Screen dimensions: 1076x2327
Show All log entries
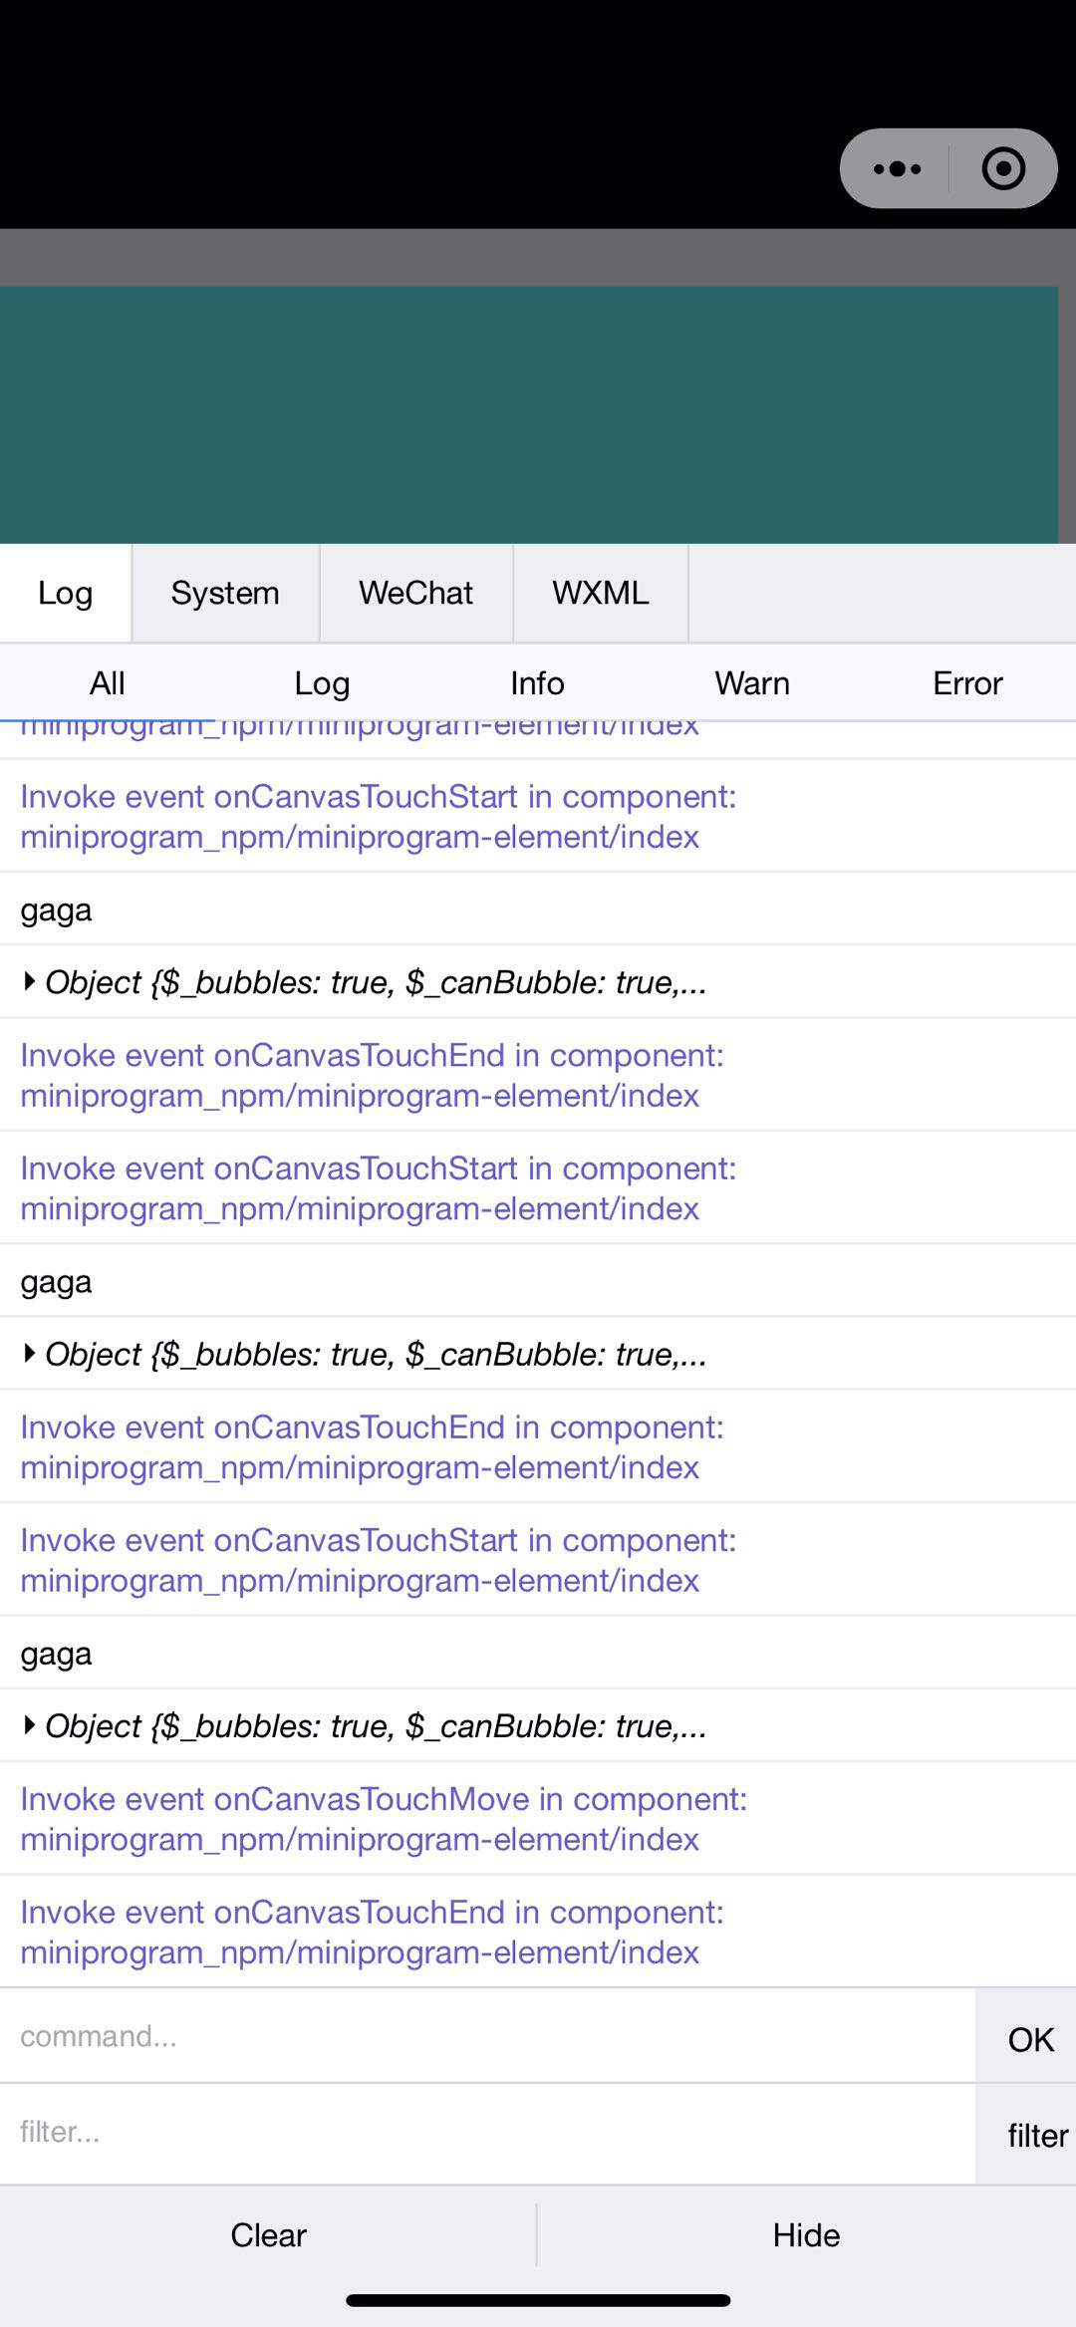pyautogui.click(x=106, y=683)
